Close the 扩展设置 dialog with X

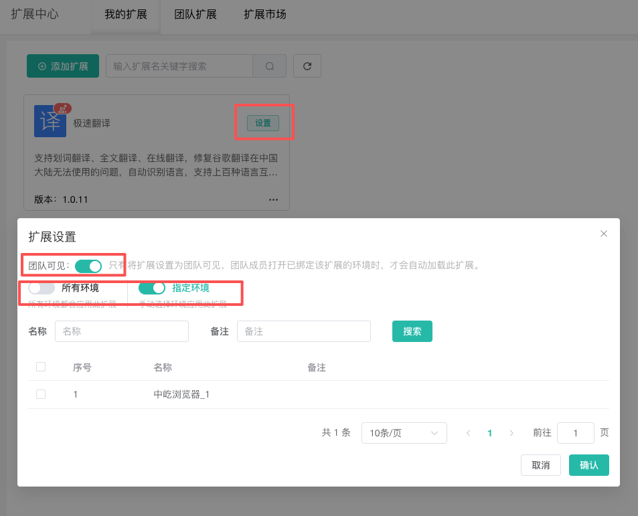(x=603, y=234)
